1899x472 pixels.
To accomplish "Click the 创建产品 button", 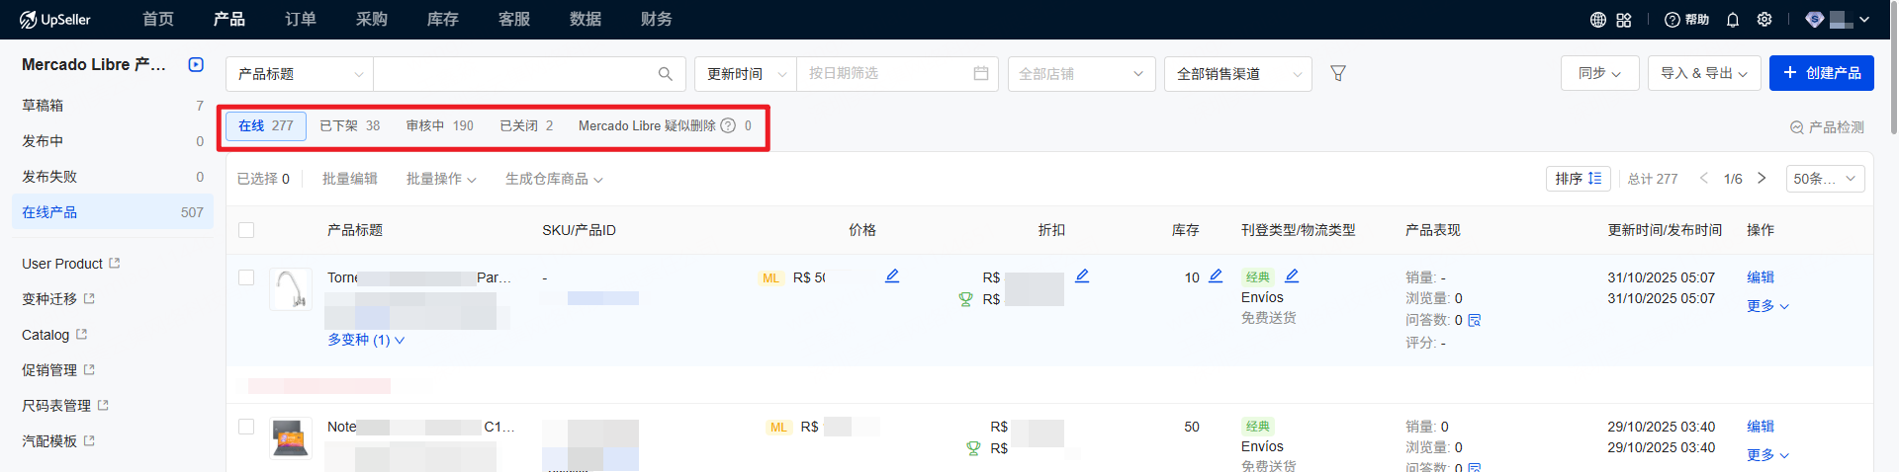I will click(1822, 73).
